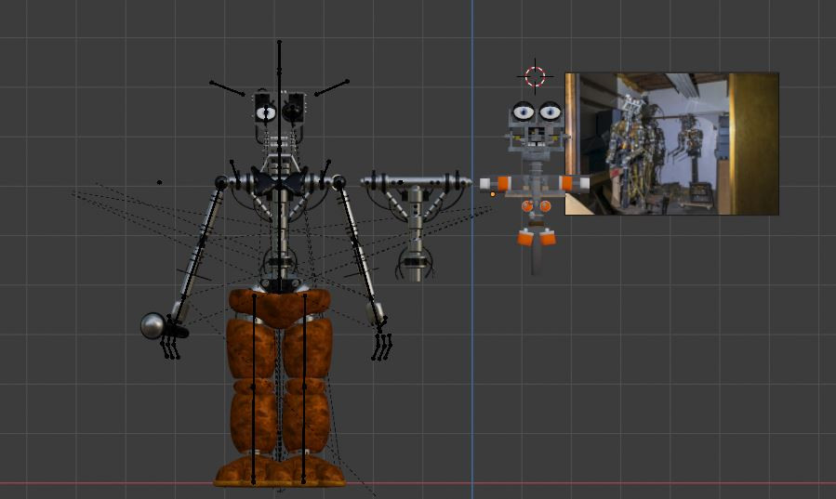Select the black bowtie on the endoskeleton
This screenshot has height=499, width=836.
(x=279, y=181)
